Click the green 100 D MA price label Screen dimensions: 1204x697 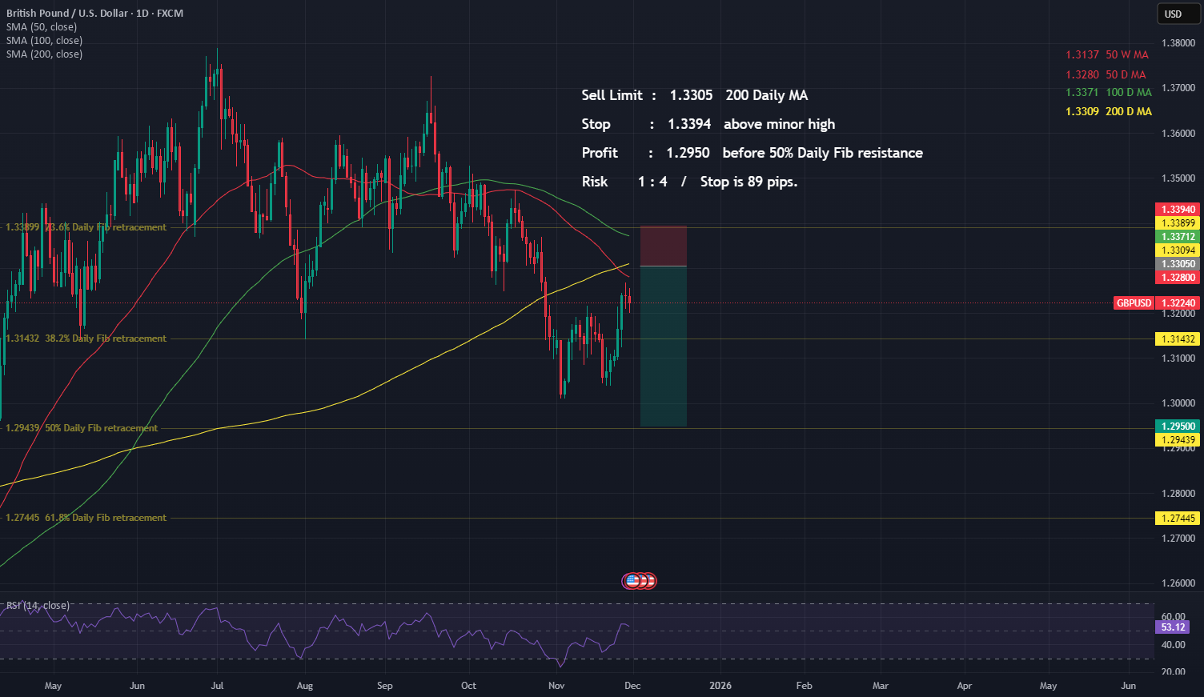click(x=1107, y=92)
